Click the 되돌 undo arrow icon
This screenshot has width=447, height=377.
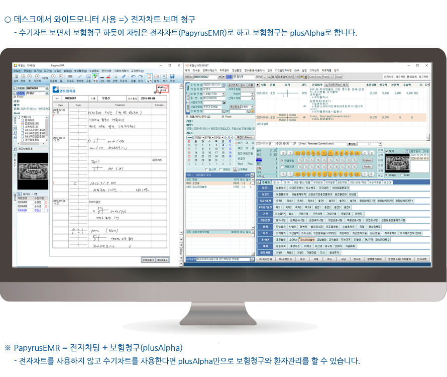click(x=133, y=77)
